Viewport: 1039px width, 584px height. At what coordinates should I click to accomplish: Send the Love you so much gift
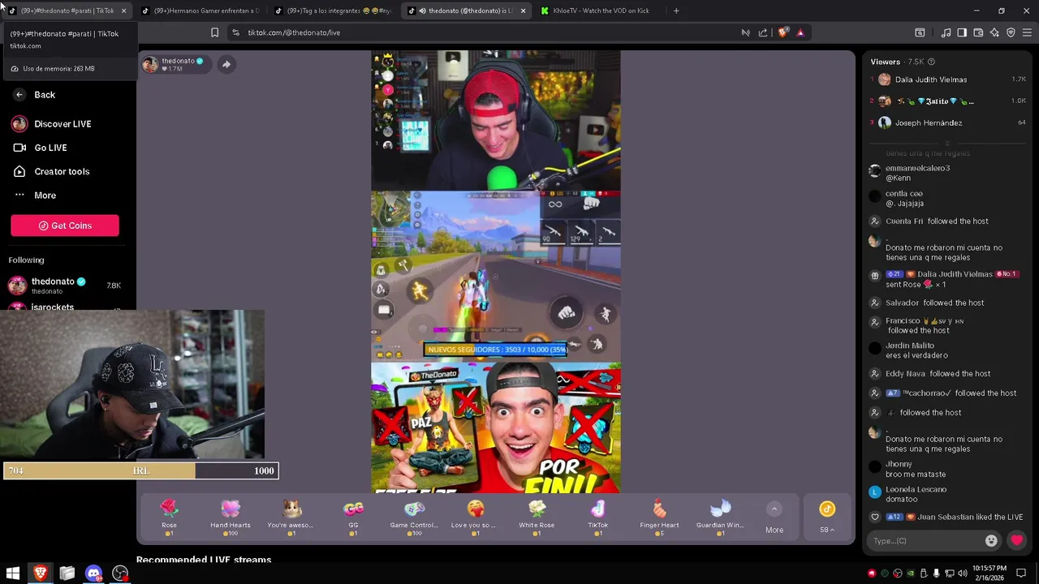click(476, 516)
